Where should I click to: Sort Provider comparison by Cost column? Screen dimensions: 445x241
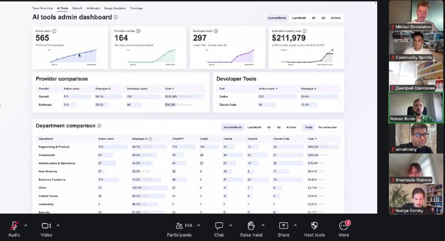click(x=170, y=88)
